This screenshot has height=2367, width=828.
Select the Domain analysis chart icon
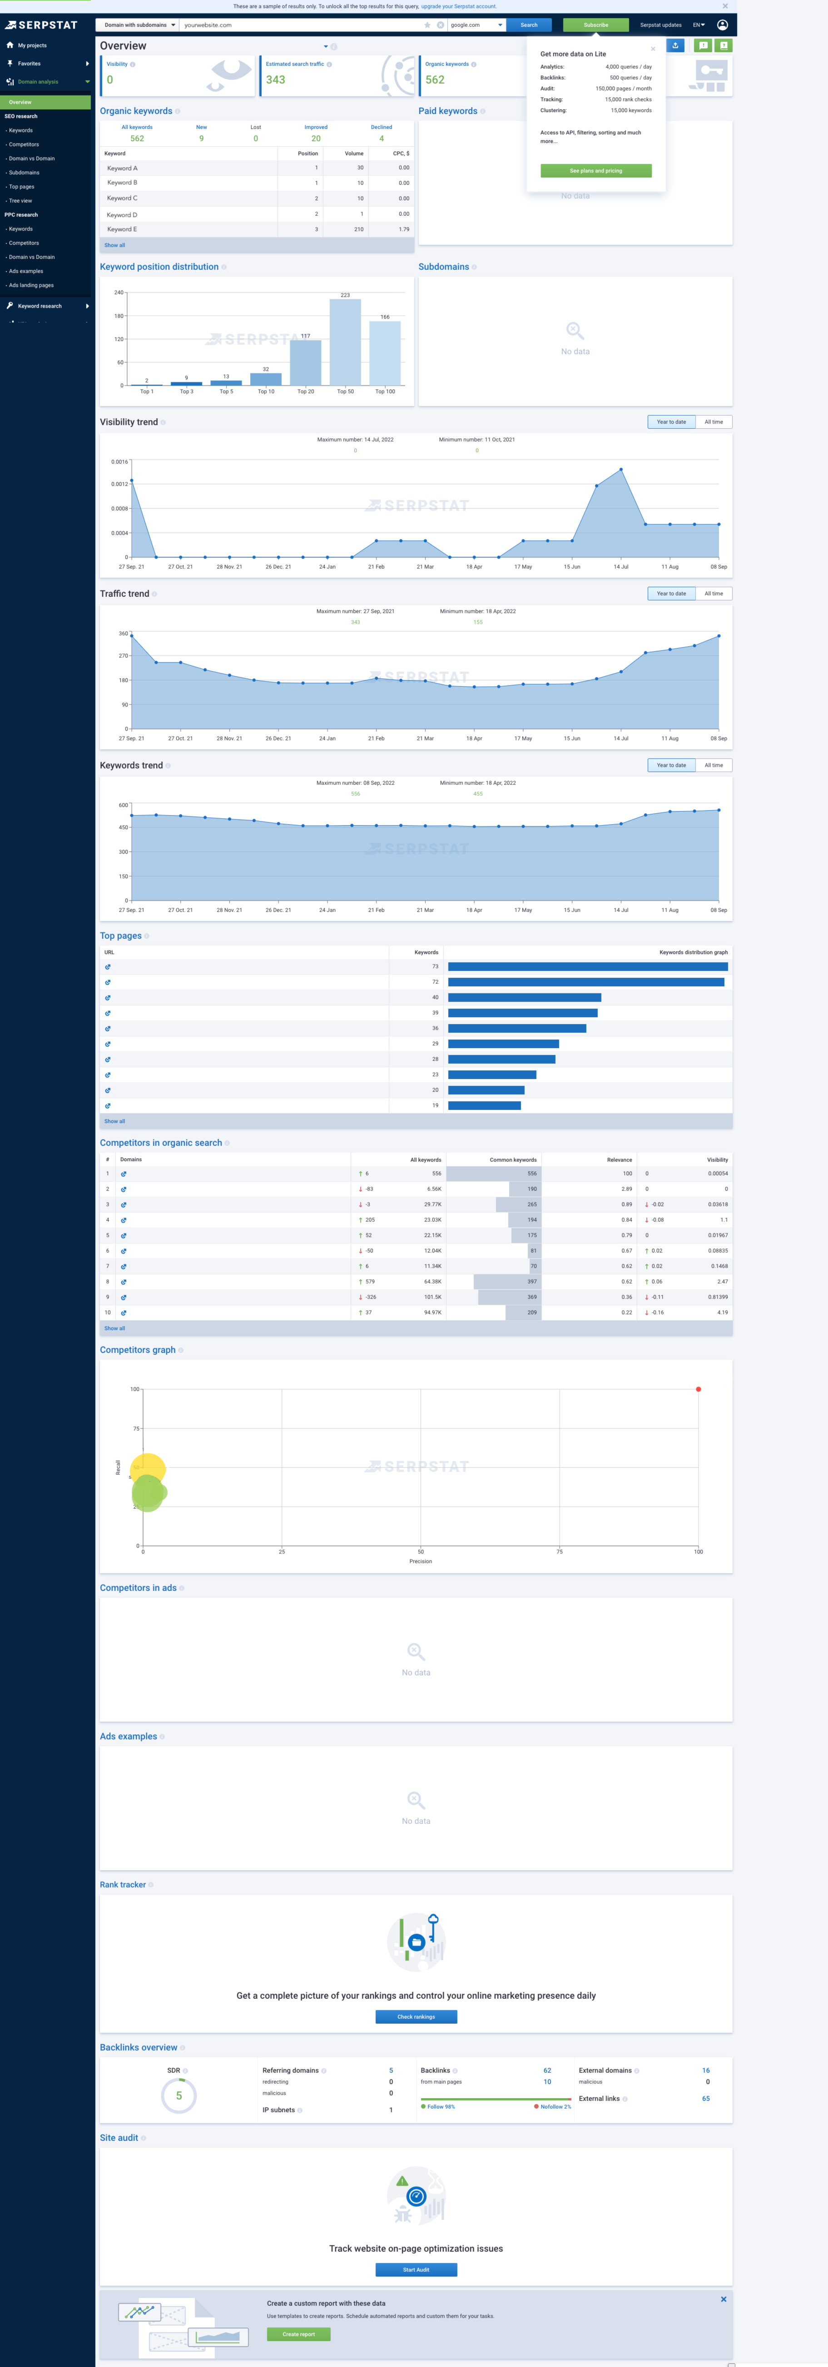(x=9, y=82)
